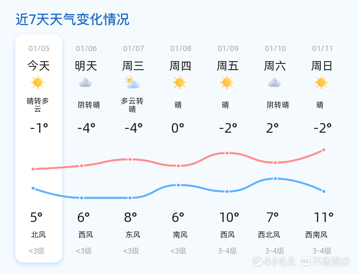Image resolution: width=358 pixels, height=274 pixels.
Task: Click the red curve point above 周日
Action: (324, 150)
